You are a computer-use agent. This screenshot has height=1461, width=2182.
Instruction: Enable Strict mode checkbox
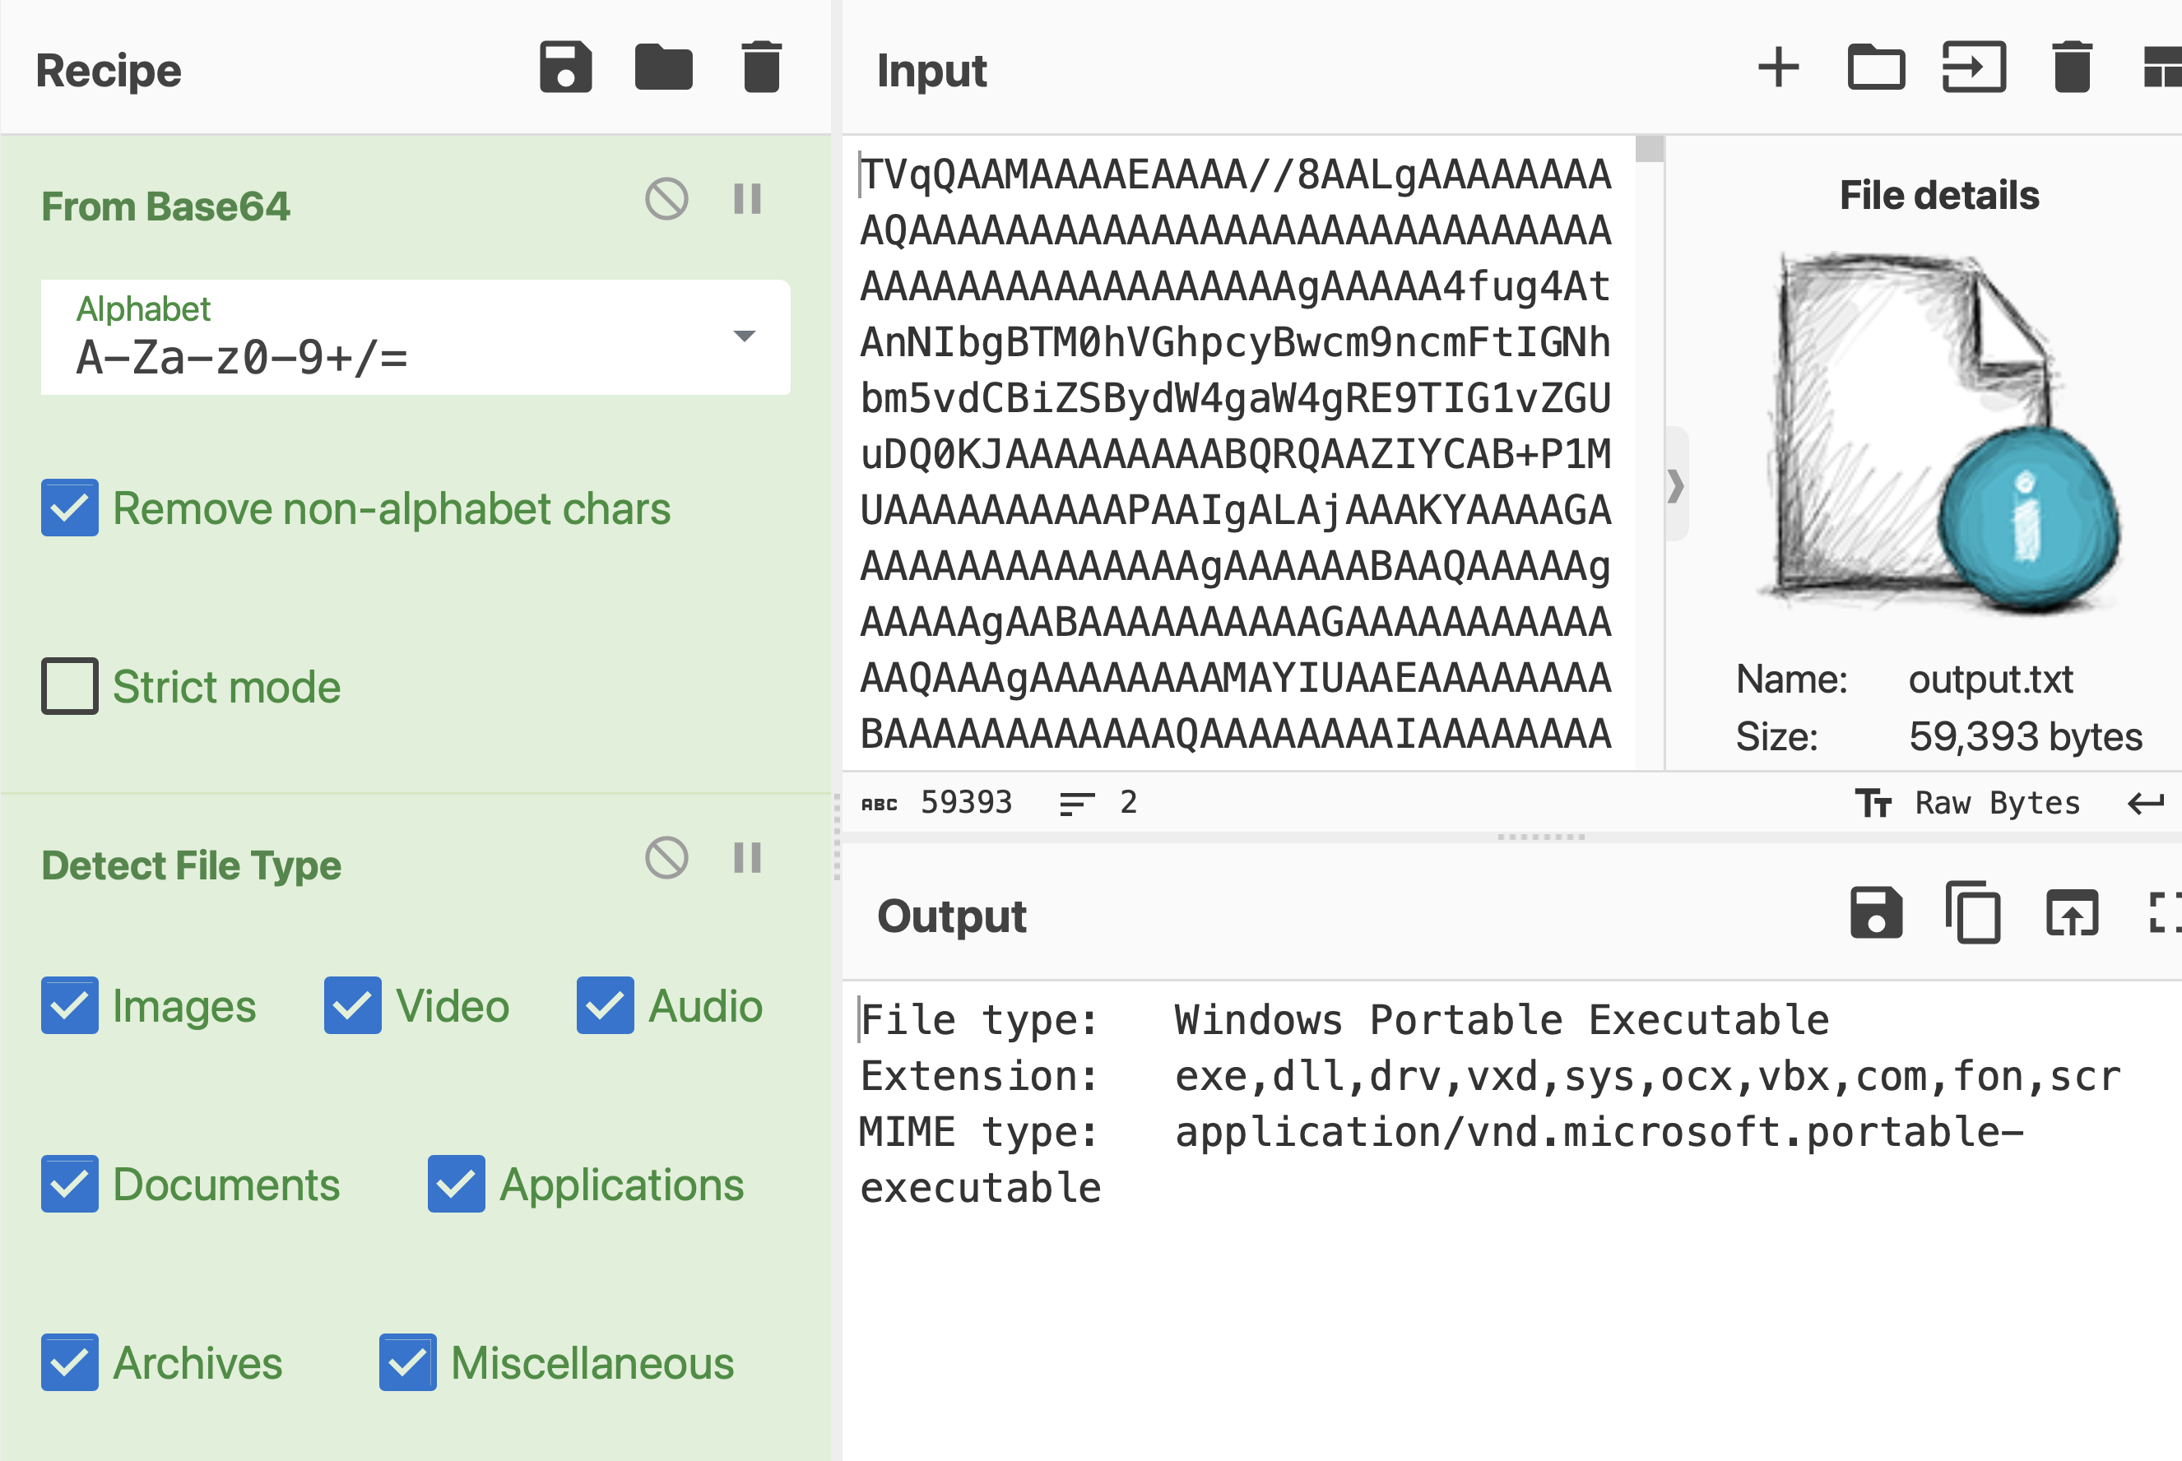70,687
